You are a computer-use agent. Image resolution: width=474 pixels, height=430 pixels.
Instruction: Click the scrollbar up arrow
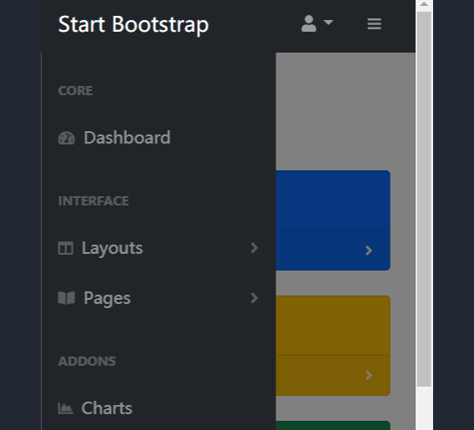pos(424,4)
